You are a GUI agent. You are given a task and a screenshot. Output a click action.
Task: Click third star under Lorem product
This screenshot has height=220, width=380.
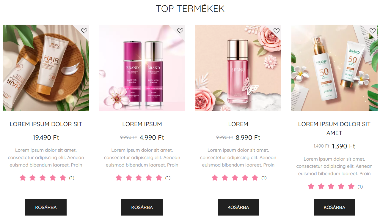click(235, 178)
